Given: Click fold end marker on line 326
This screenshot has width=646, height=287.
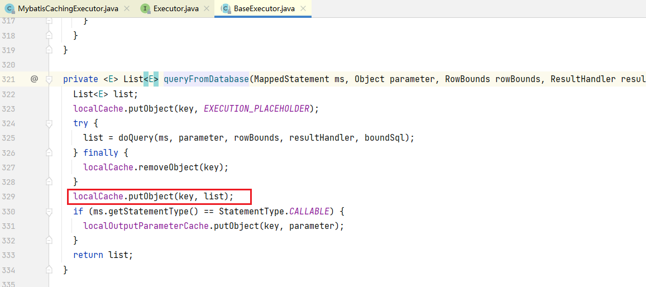Looking at the screenshot, I should pyautogui.click(x=49, y=152).
